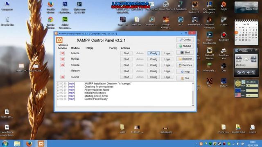Toggle the FileZilla service checkbox
This screenshot has width=262, height=147.
63,65
